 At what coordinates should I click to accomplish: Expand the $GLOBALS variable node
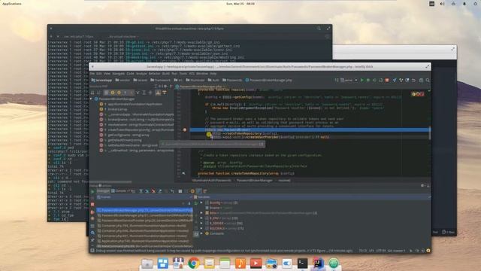tap(201, 228)
